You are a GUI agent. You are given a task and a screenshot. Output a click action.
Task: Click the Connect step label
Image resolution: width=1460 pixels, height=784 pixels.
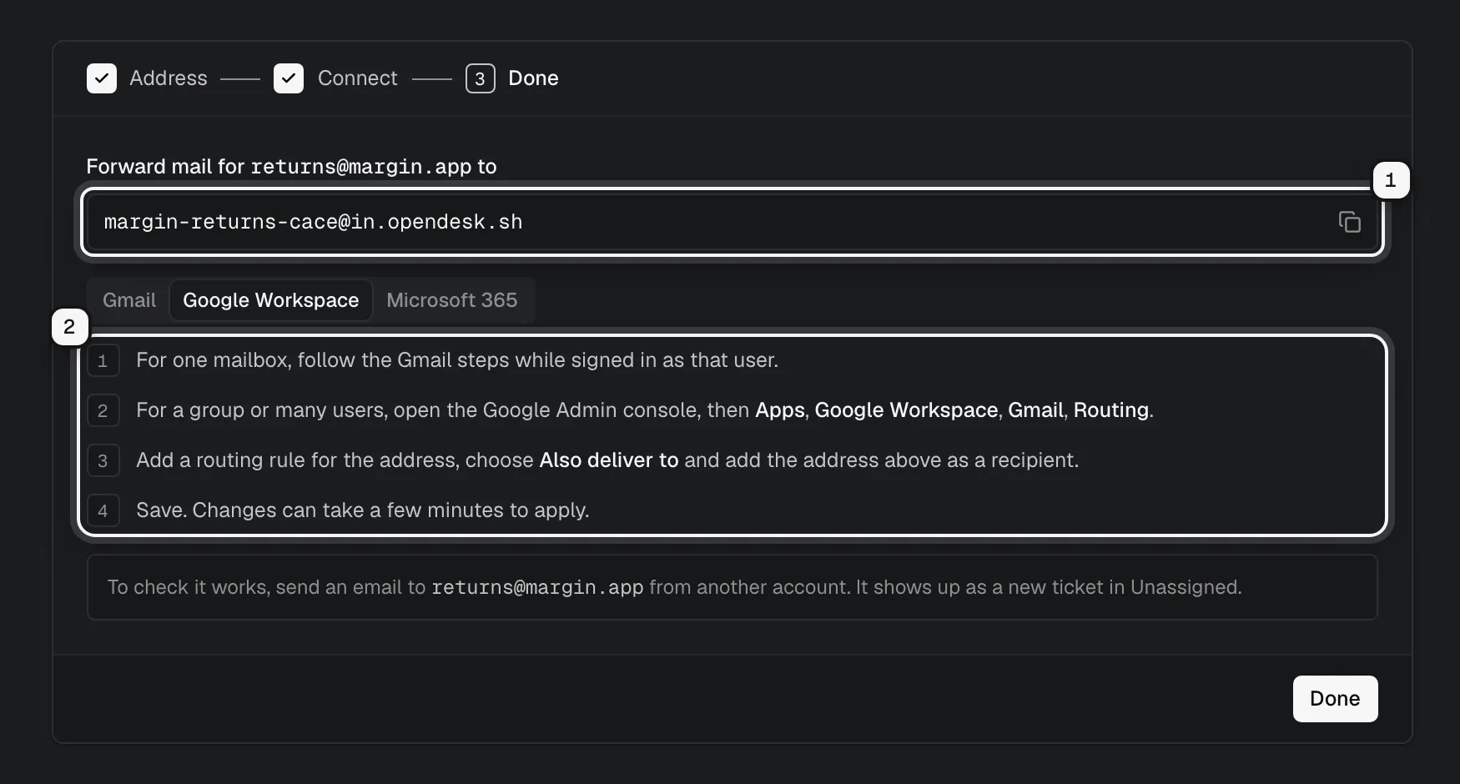(x=358, y=78)
